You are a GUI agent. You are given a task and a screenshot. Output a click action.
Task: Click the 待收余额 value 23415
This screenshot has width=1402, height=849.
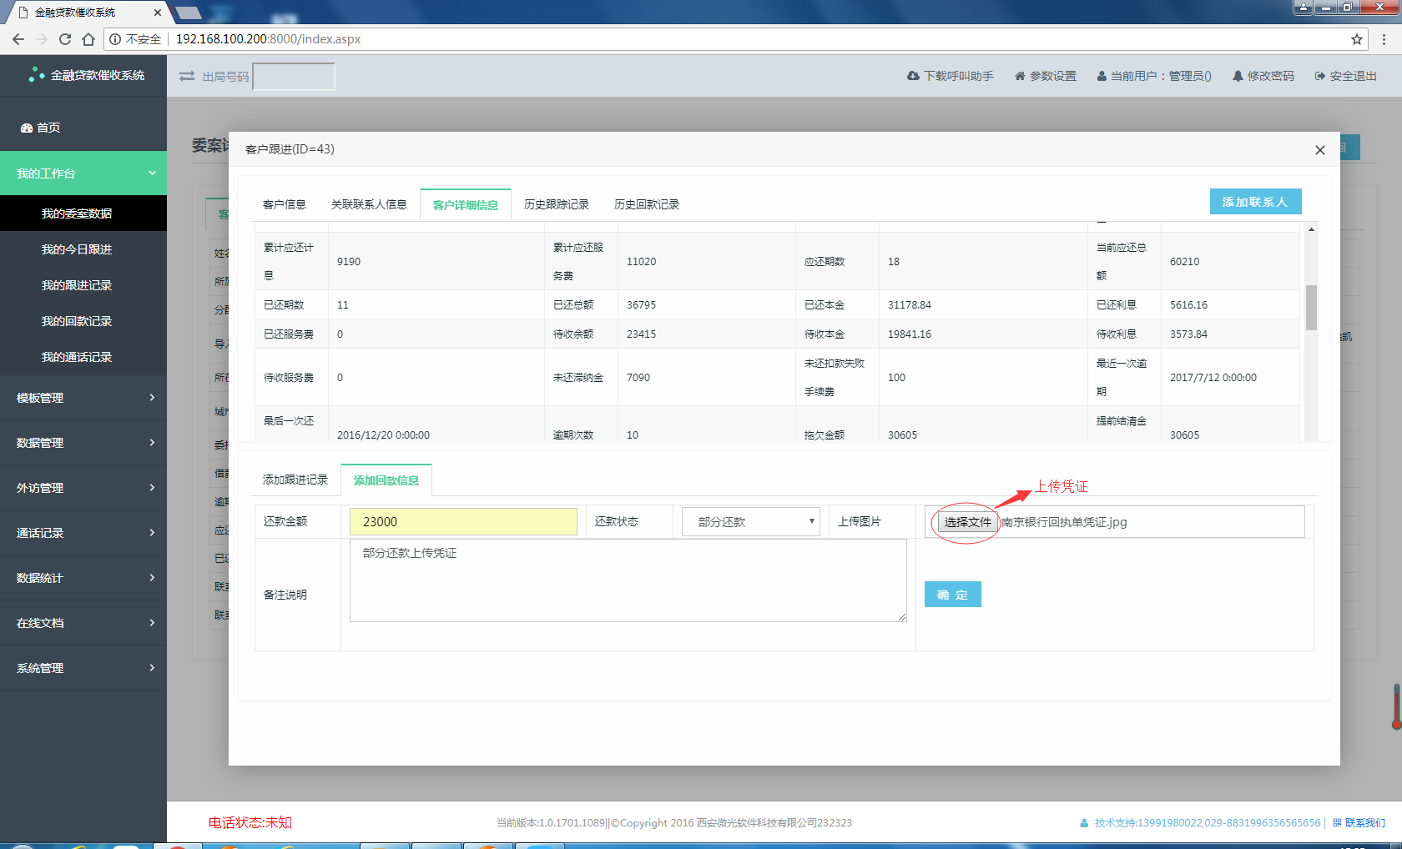click(641, 334)
